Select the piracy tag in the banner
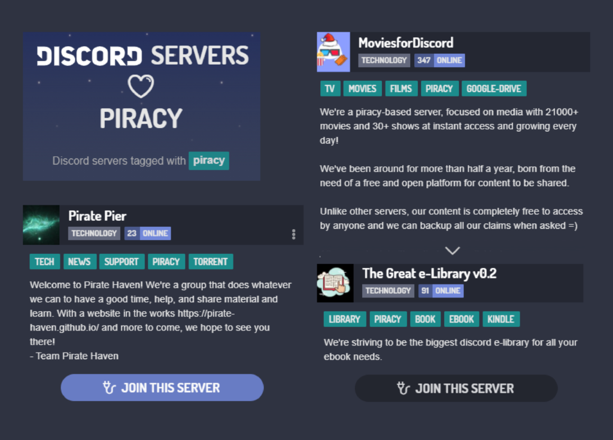Image resolution: width=613 pixels, height=440 pixels. click(209, 161)
